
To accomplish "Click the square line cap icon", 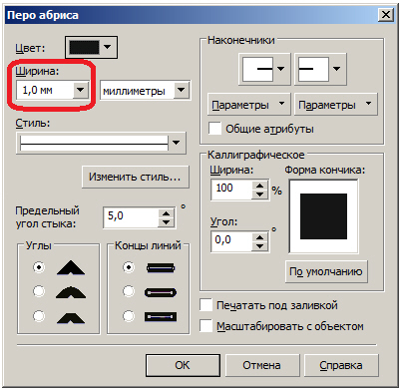I will coord(161,268).
